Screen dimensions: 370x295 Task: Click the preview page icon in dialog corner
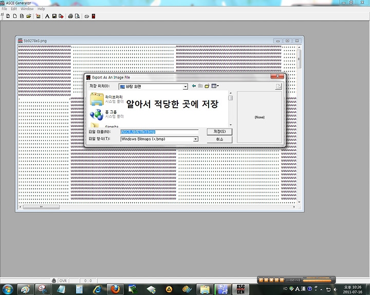pyautogui.click(x=279, y=86)
